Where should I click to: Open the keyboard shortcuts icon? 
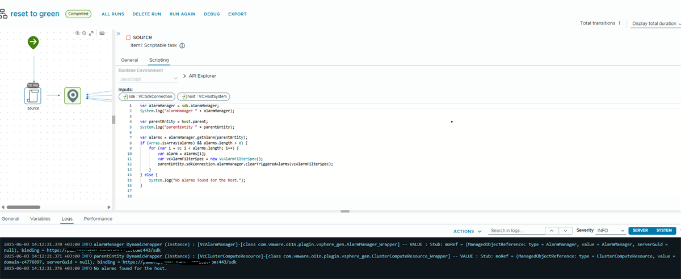(x=102, y=33)
